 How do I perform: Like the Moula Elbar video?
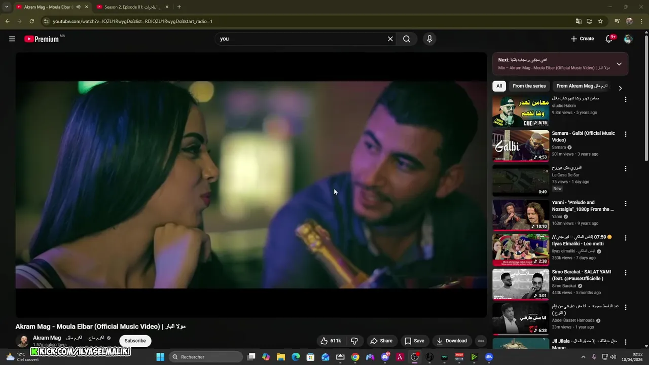tap(331, 341)
